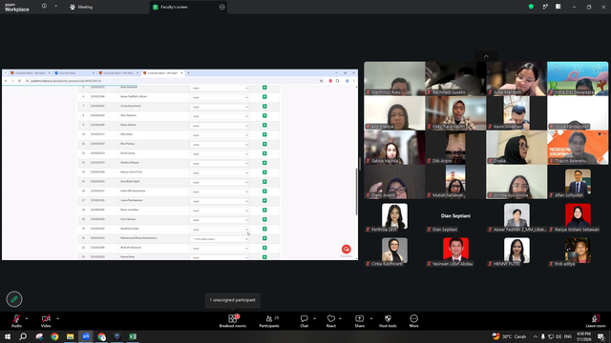Image resolution: width=611 pixels, height=343 pixels.
Task: Open status dropdown for Muhammad Dimas row
Action: 220,239
